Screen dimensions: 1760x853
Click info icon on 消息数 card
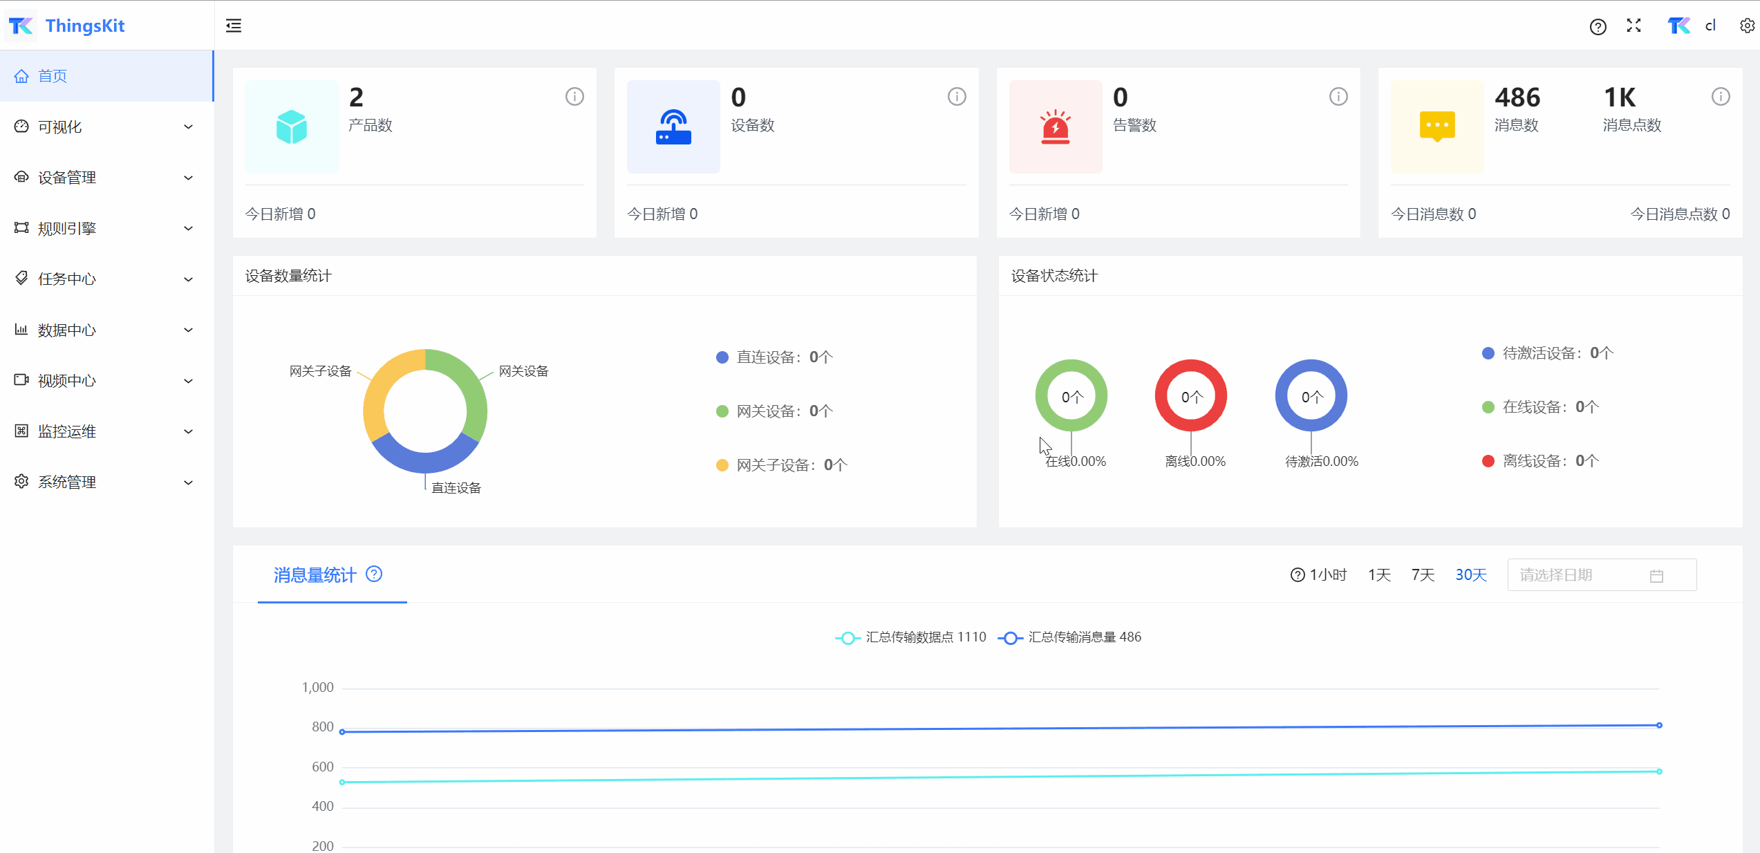tap(1721, 97)
